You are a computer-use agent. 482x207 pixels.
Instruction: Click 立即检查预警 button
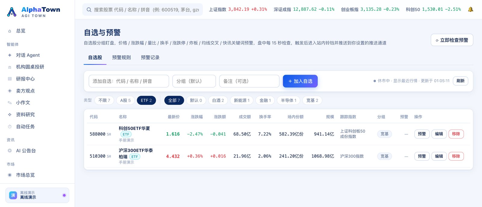coord(452,40)
